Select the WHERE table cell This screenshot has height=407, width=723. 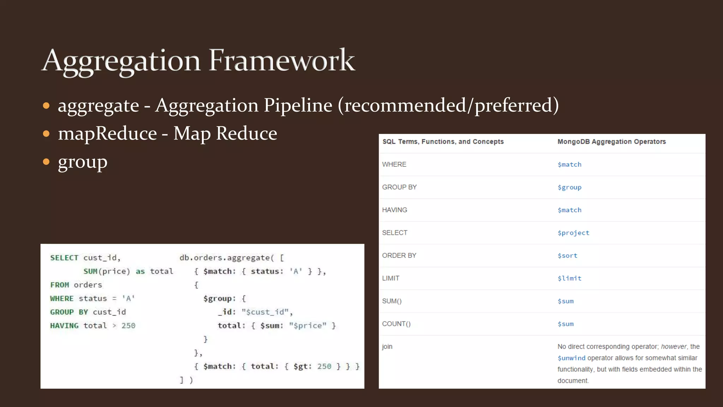(x=394, y=165)
